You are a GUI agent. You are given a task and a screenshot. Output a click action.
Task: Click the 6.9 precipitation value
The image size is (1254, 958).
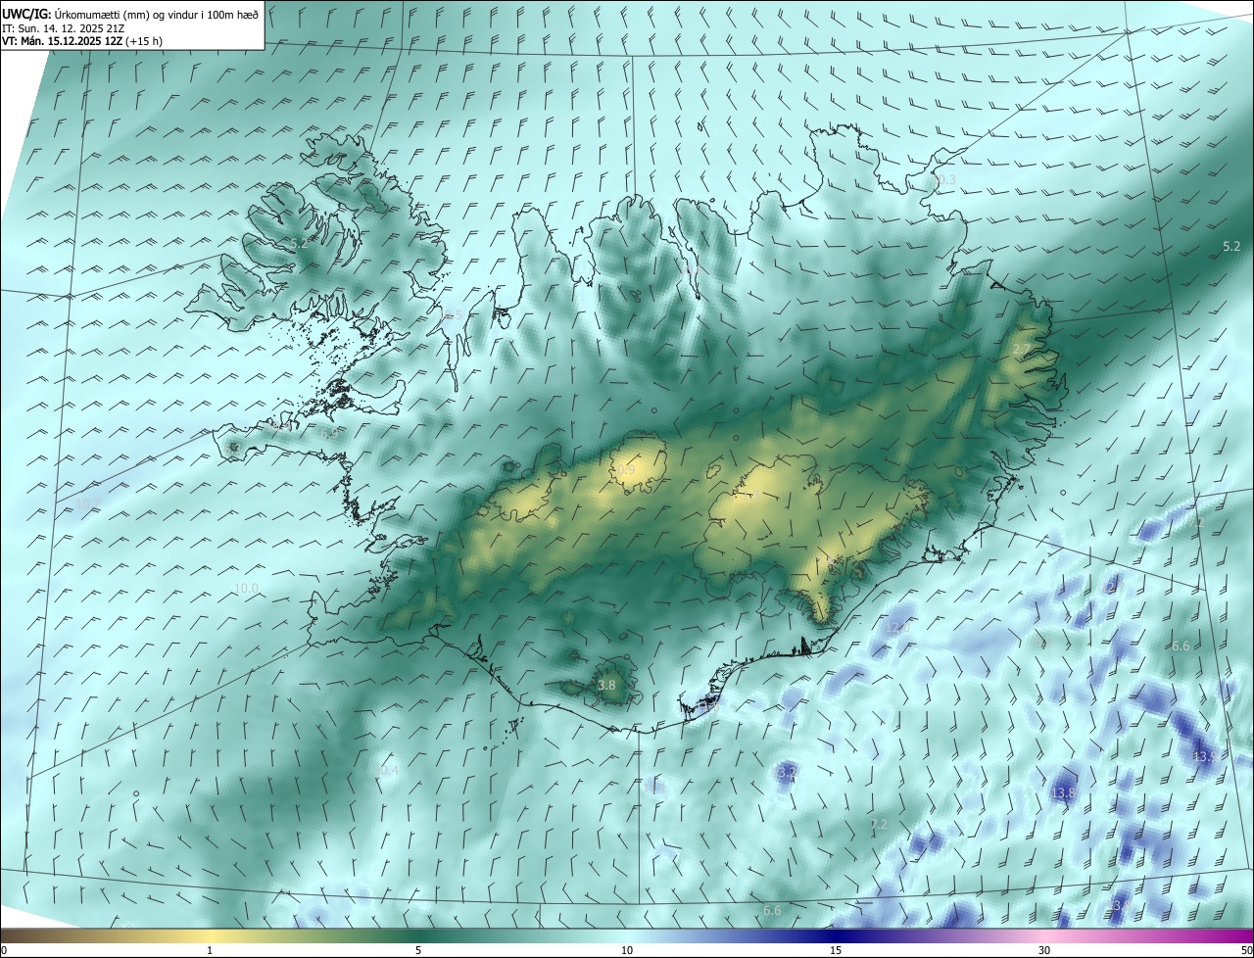pos(329,433)
